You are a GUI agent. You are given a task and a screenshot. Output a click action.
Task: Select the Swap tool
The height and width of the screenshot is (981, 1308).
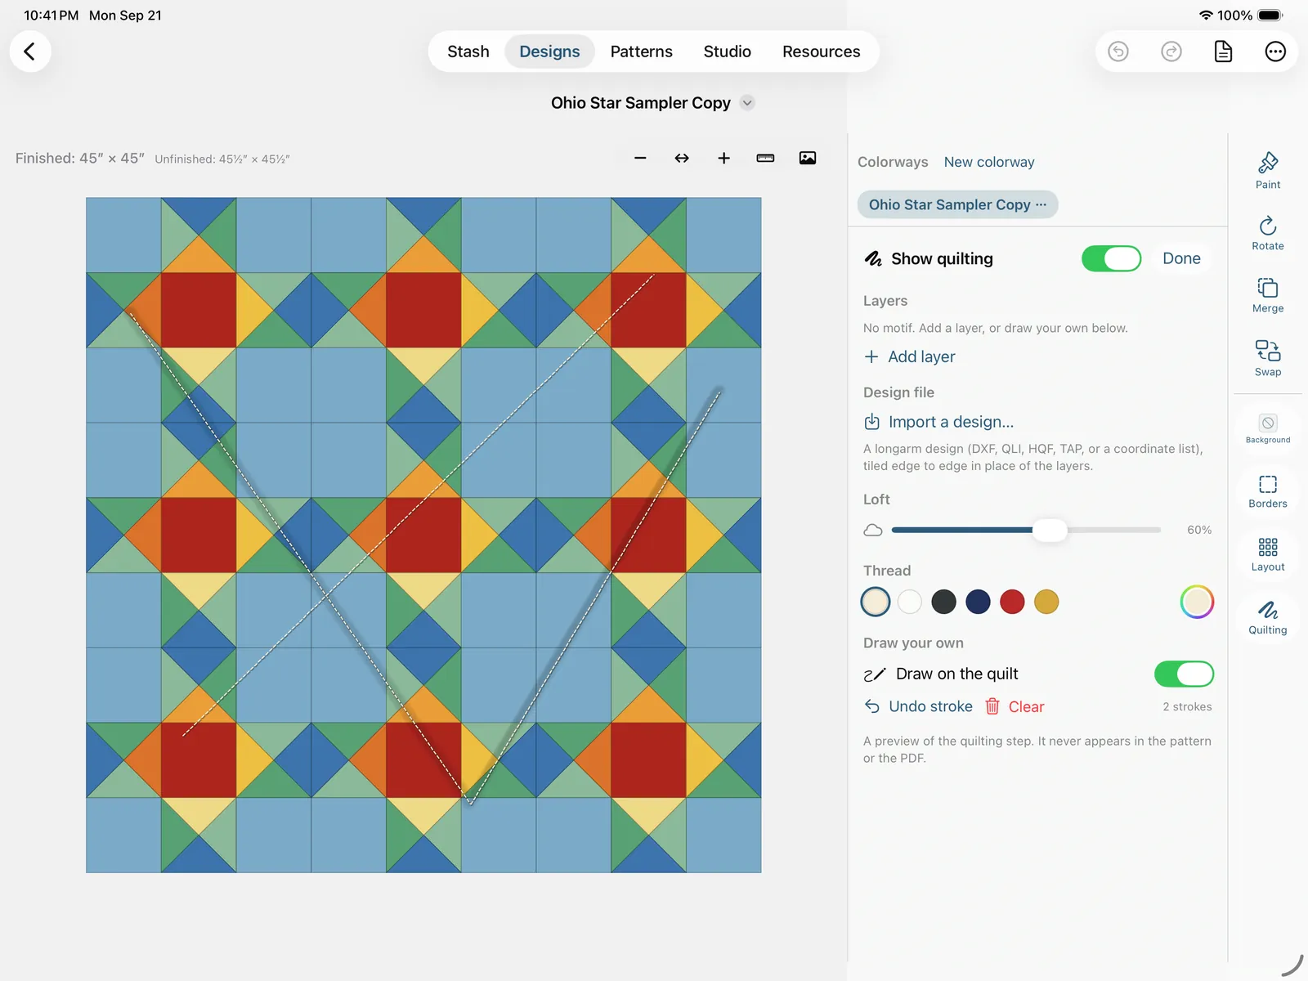(1268, 358)
